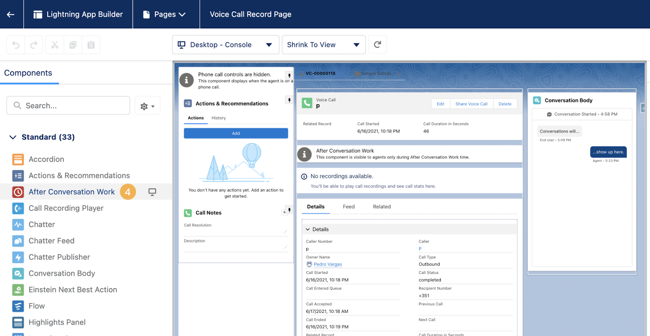Open the Pedro Vargas owner link
Image resolution: width=650 pixels, height=336 pixels.
328,264
